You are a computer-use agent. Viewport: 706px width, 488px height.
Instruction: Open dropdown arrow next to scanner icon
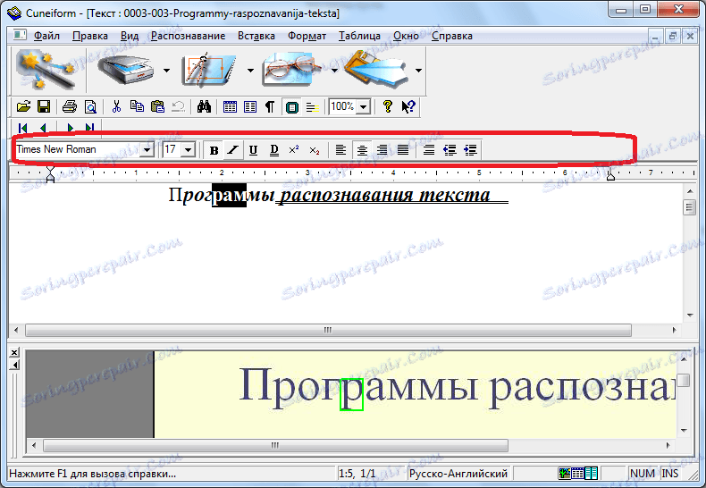[167, 71]
